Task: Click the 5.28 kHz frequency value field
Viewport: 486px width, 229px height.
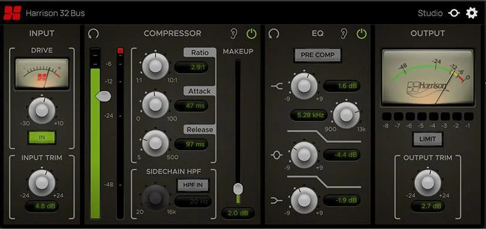Action: click(309, 115)
